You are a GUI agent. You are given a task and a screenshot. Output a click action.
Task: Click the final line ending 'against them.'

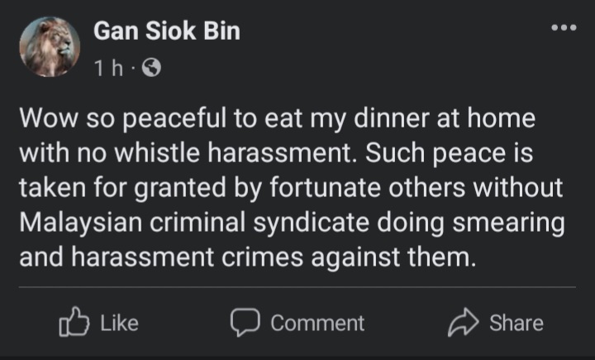pyautogui.click(x=248, y=258)
